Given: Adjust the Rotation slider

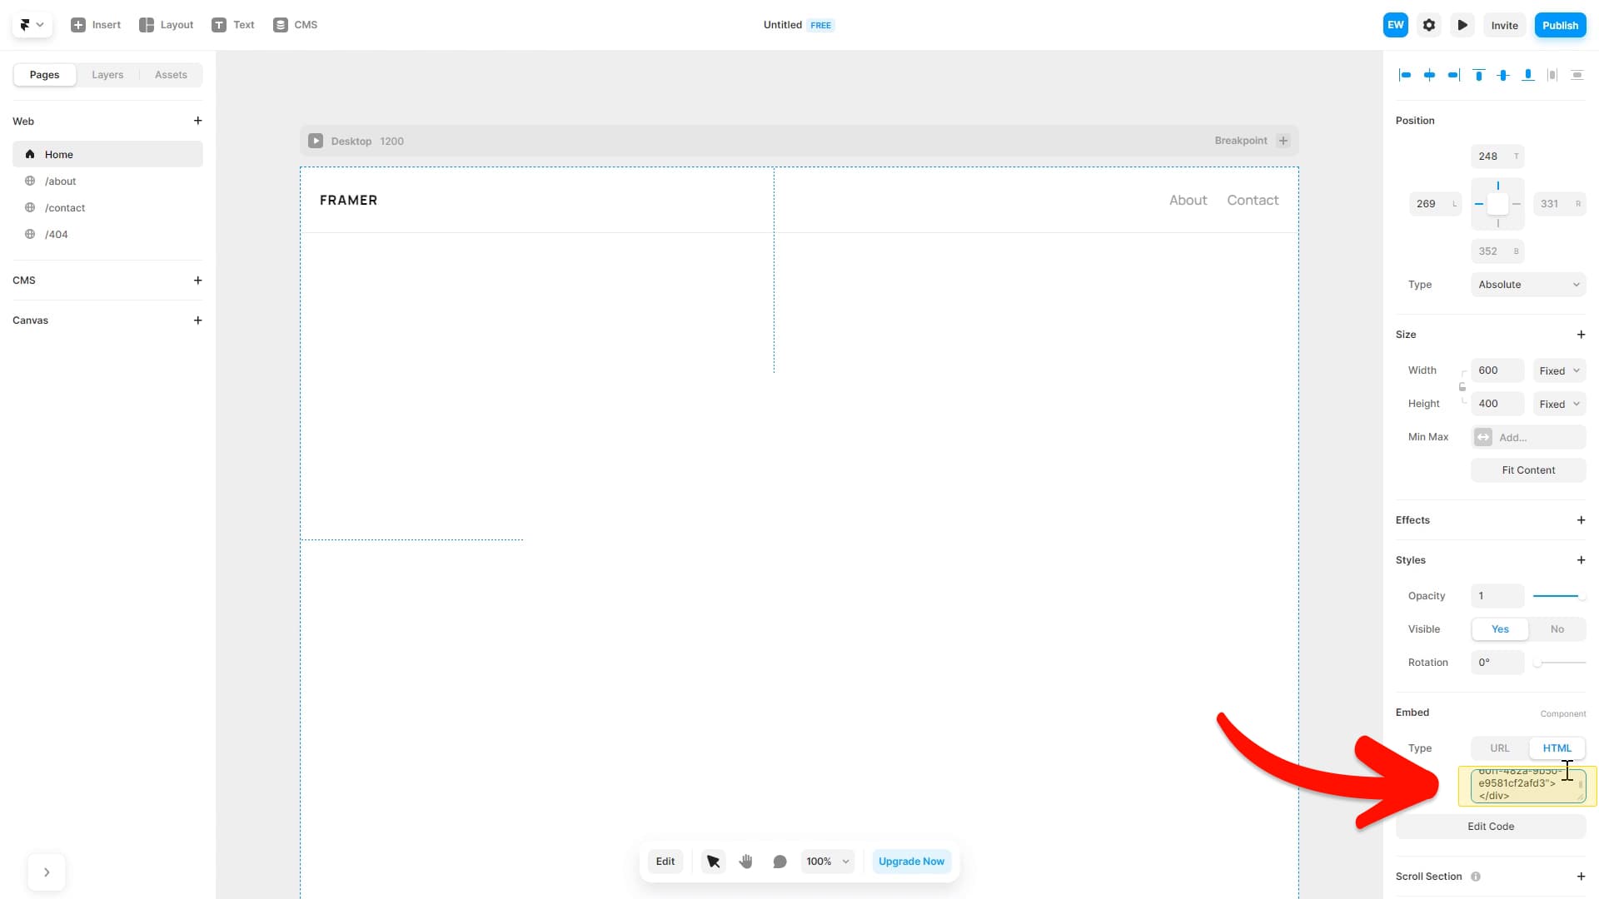Looking at the screenshot, I should (x=1559, y=663).
